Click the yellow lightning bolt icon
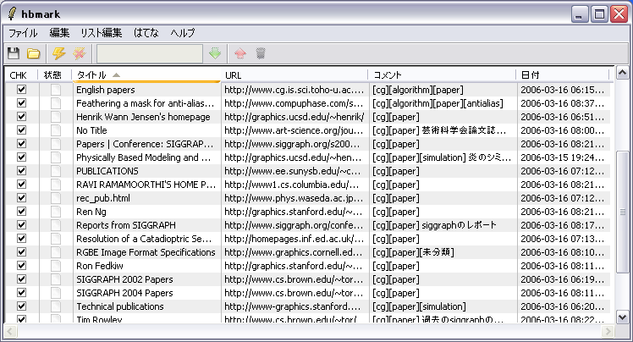 (59, 53)
